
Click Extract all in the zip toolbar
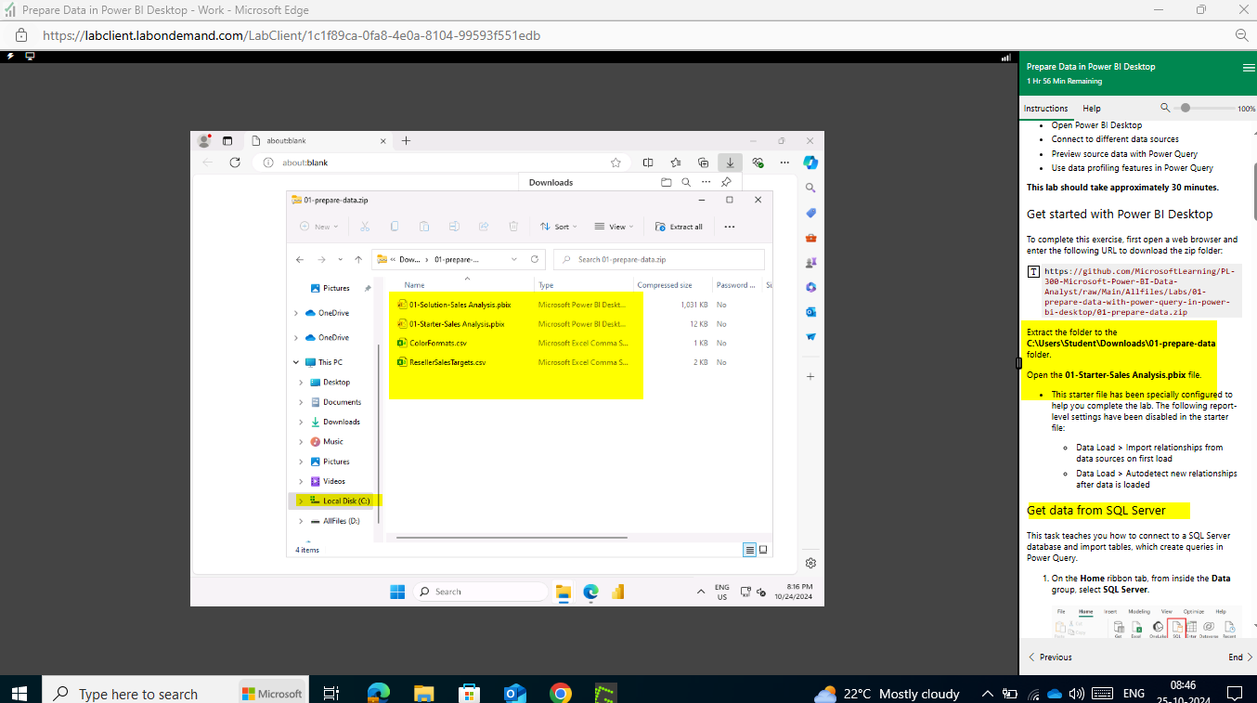click(679, 227)
